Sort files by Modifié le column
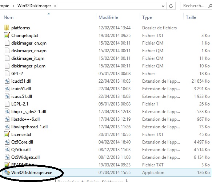212x182 pixels. (108, 17)
